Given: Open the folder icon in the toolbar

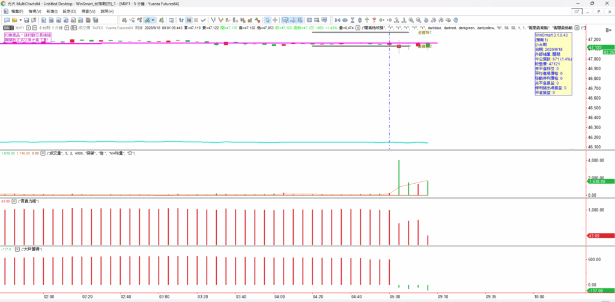Looking at the screenshot, I should 14,20.
